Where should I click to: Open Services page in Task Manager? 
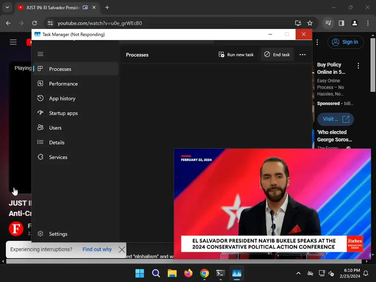point(76,157)
